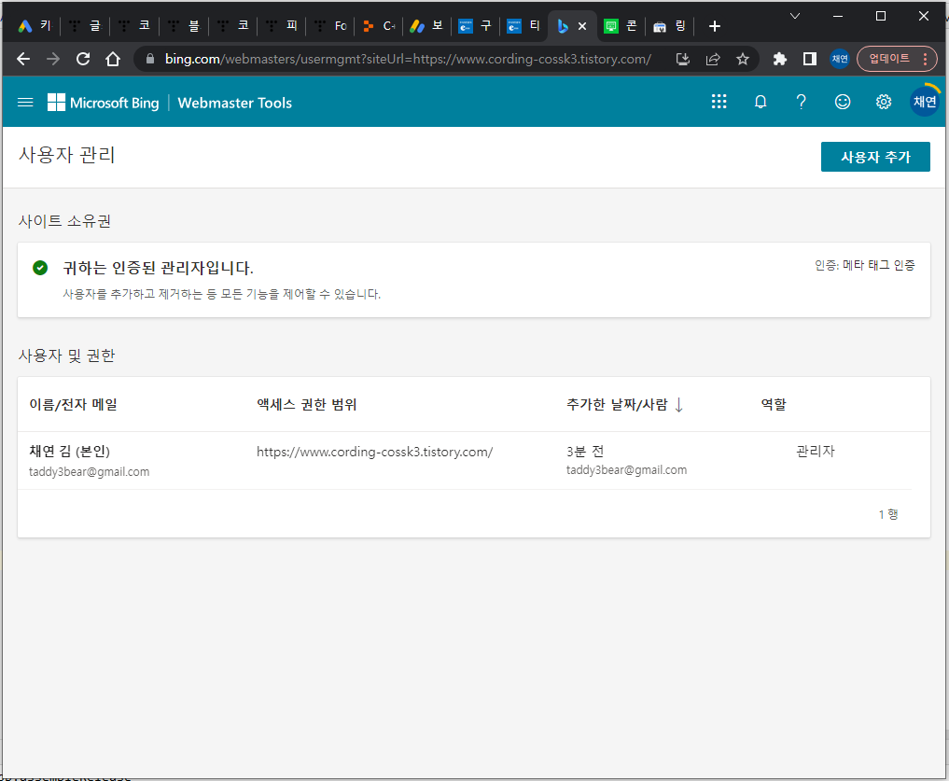The width and height of the screenshot is (949, 781).
Task: Click the Webmaster Tools title link
Action: (x=235, y=103)
